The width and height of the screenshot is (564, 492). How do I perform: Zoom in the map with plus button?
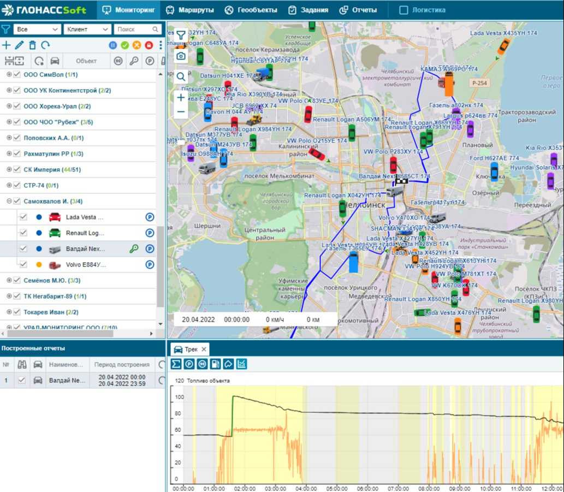[x=181, y=97]
